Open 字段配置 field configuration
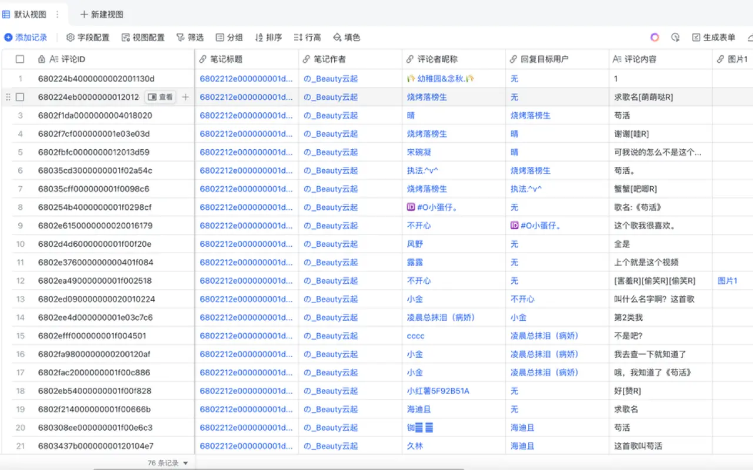Screen dimensions: 753x470 pyautogui.click(x=88, y=38)
